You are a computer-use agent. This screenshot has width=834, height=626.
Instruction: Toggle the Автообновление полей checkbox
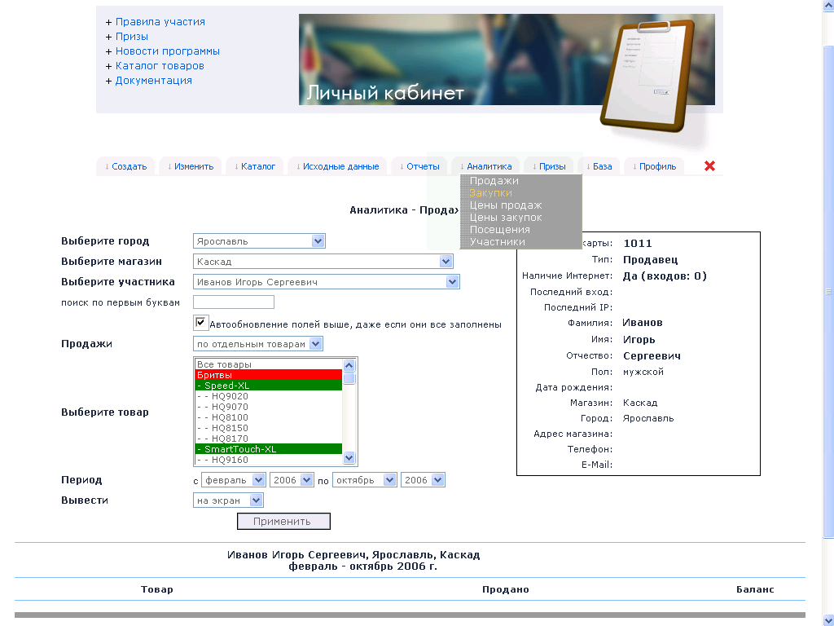tap(200, 323)
